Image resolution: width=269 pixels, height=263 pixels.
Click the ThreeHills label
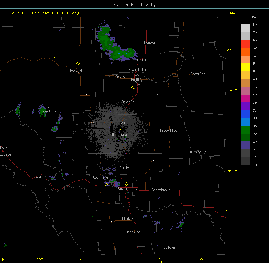pos(168,131)
